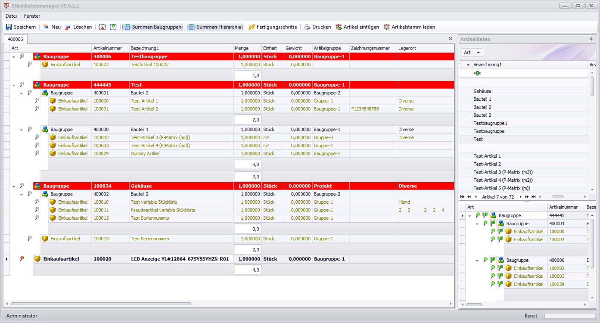This screenshot has width=600, height=323.
Task: Click the lower right tree horizontal scrollbar
Action: [x=474, y=304]
